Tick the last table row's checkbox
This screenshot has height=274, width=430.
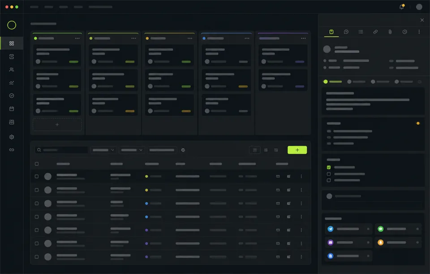[37, 257]
